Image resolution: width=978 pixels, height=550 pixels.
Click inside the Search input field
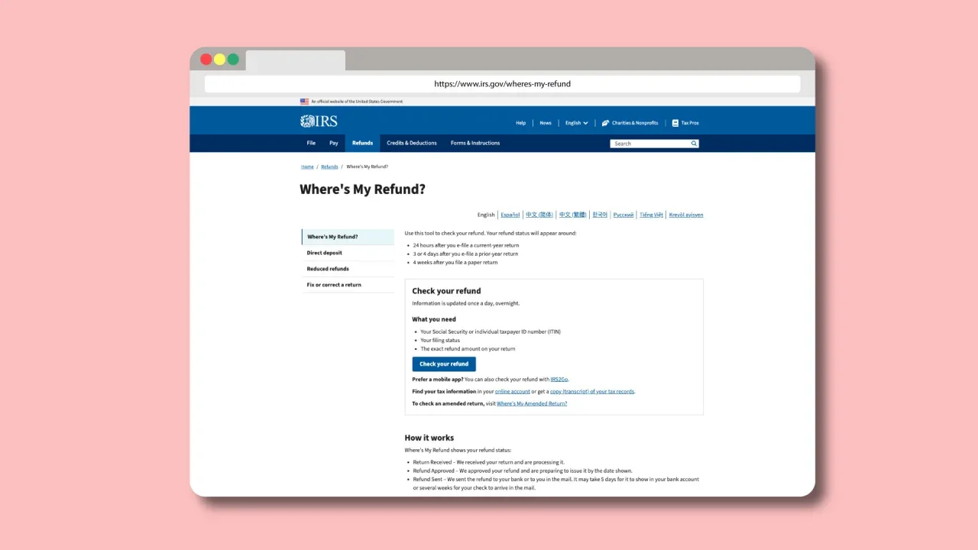pos(649,144)
